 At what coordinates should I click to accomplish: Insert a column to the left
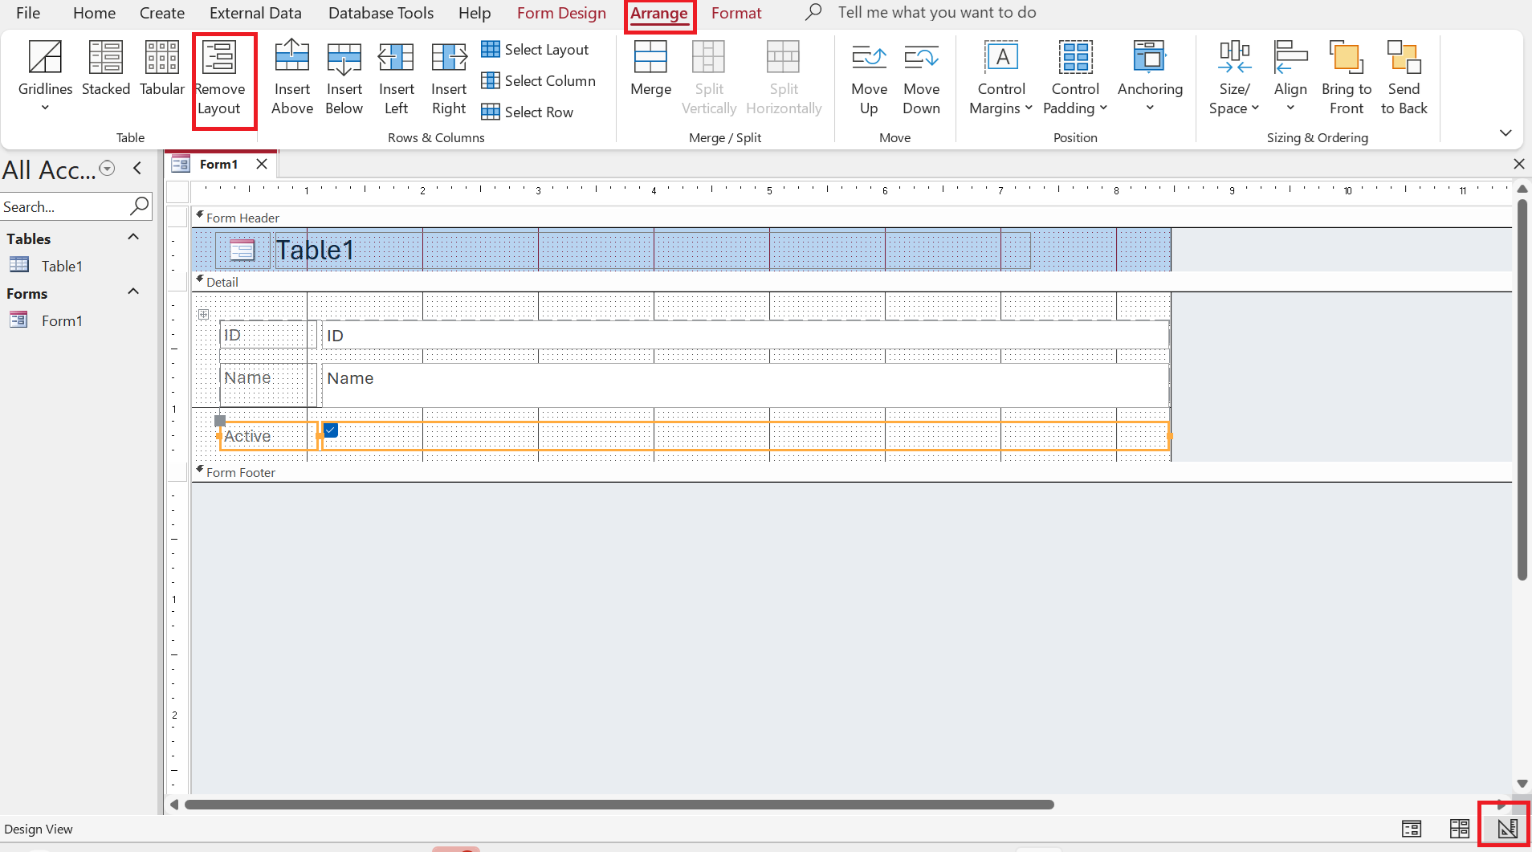click(x=396, y=79)
